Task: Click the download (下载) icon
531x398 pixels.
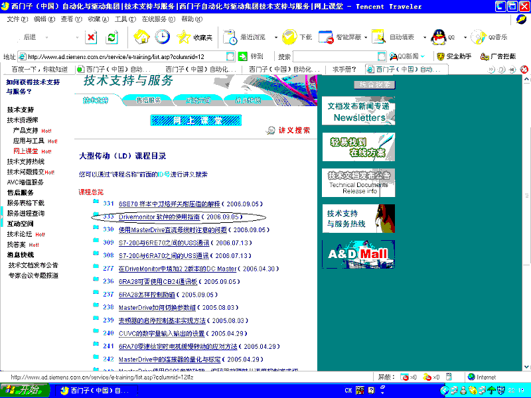Action: point(289,37)
